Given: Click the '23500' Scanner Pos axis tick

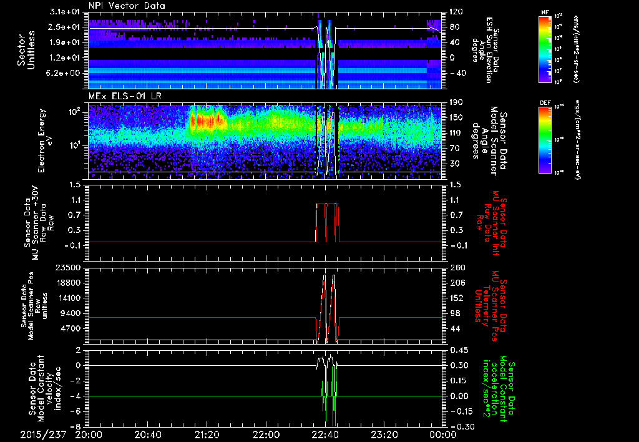Looking at the screenshot, I should [68, 267].
